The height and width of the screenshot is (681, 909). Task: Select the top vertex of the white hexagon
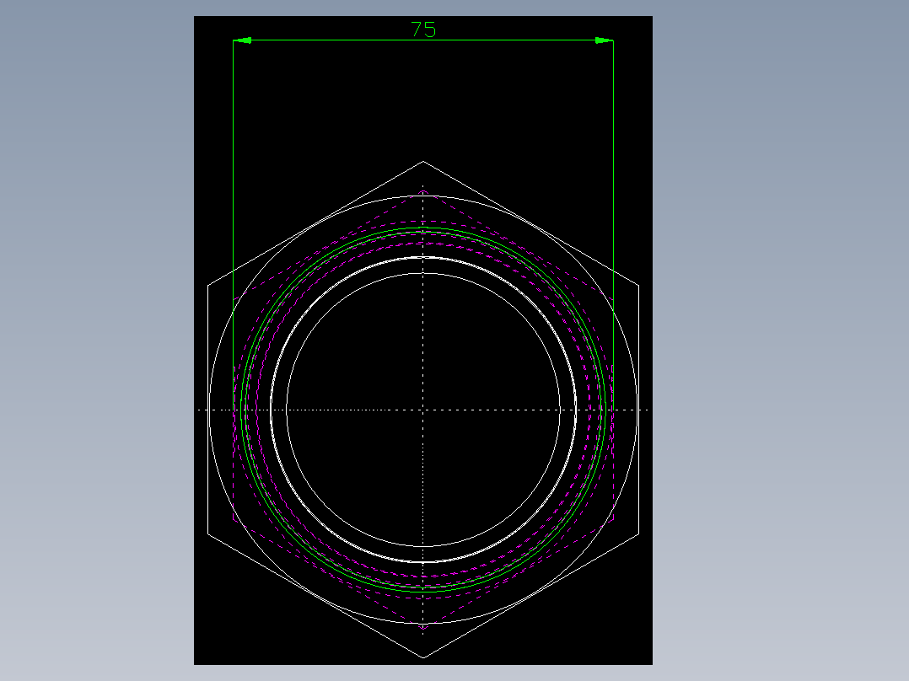click(x=423, y=161)
